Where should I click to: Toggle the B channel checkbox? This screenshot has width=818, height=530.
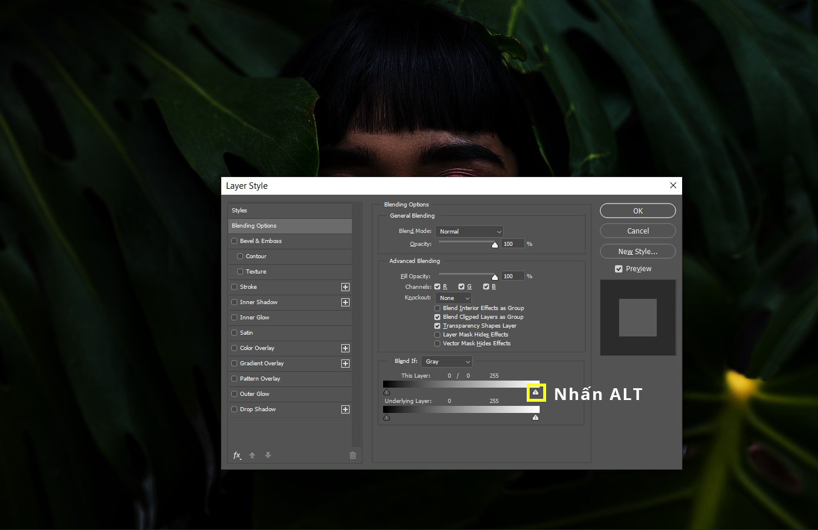click(x=486, y=287)
